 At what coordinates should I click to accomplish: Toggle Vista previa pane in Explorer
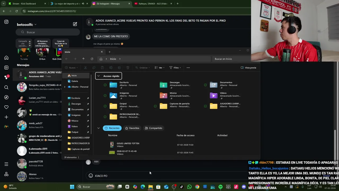(248, 68)
